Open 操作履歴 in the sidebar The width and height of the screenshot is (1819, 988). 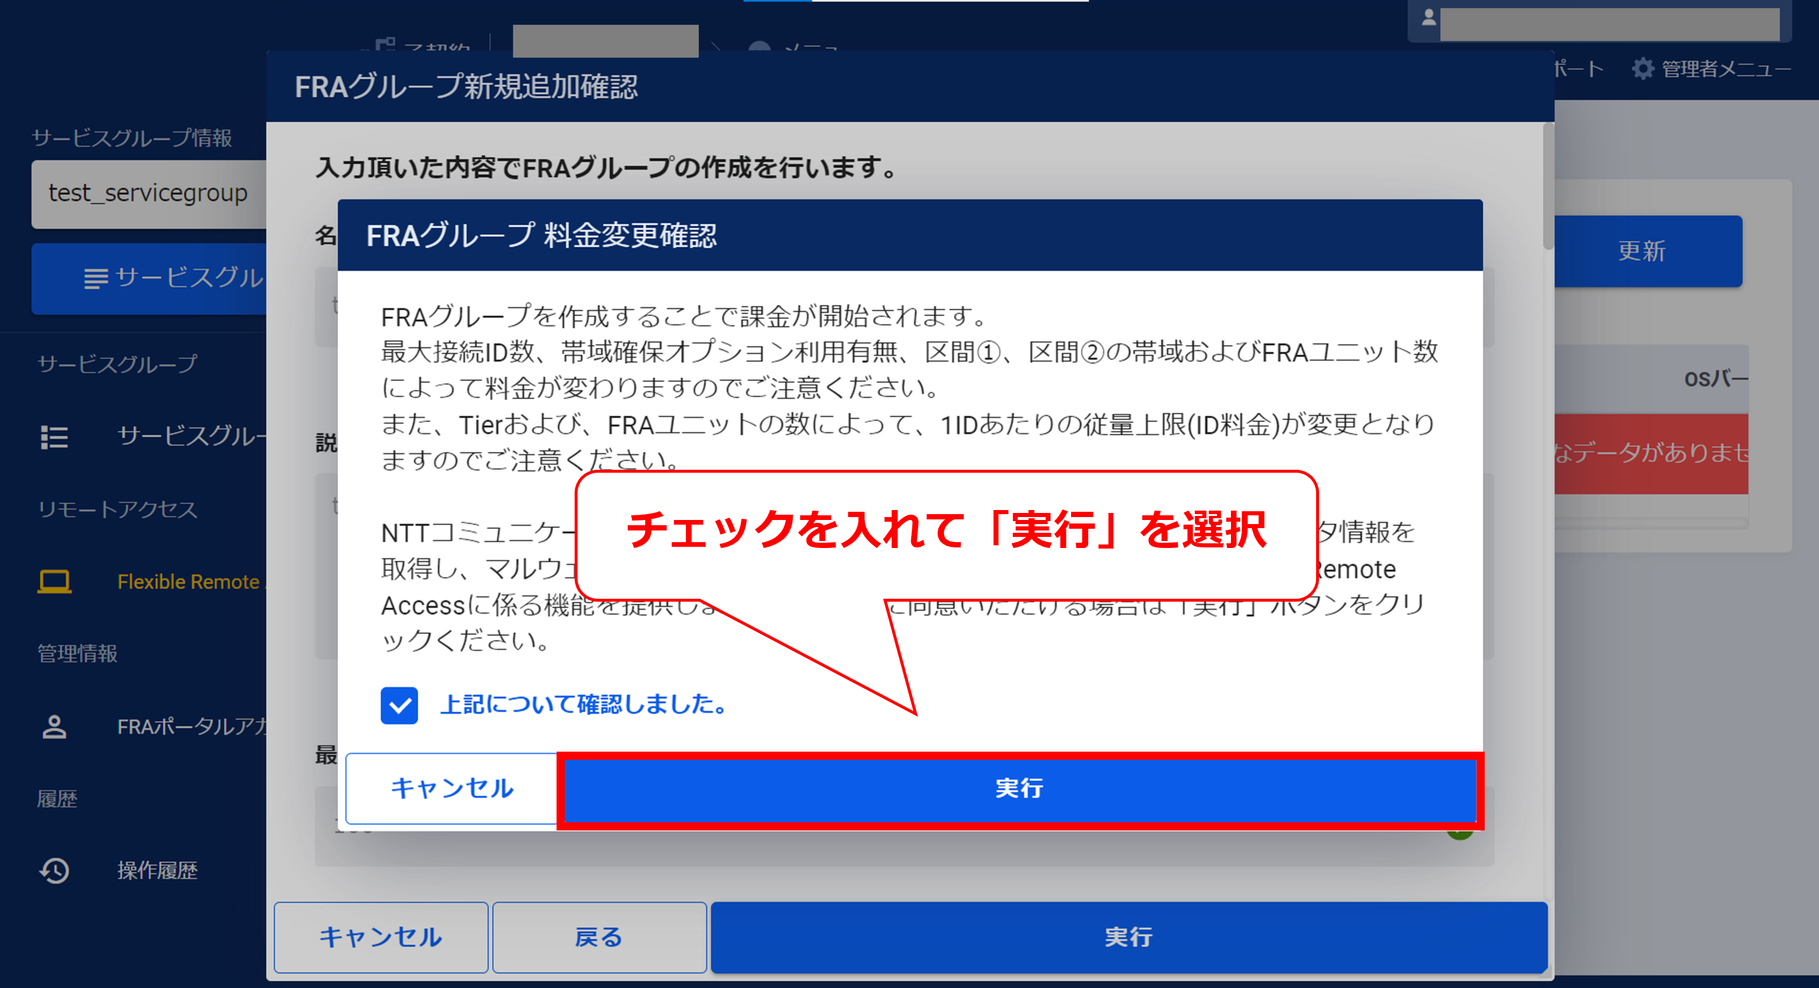[x=157, y=870]
